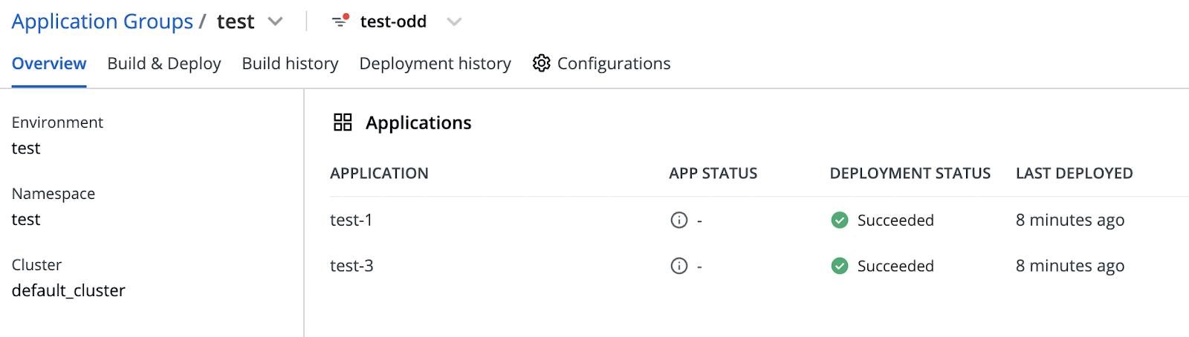1189x337 pixels.
Task: Open the Configurations tab
Action: pos(614,64)
